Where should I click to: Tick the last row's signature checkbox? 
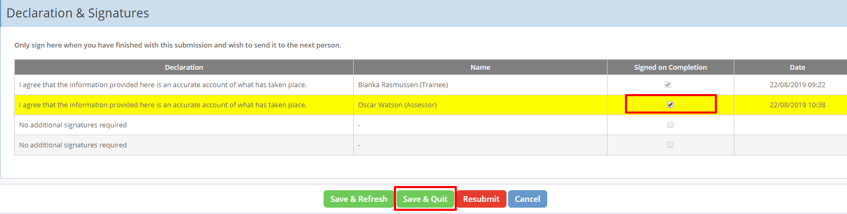[x=670, y=145]
